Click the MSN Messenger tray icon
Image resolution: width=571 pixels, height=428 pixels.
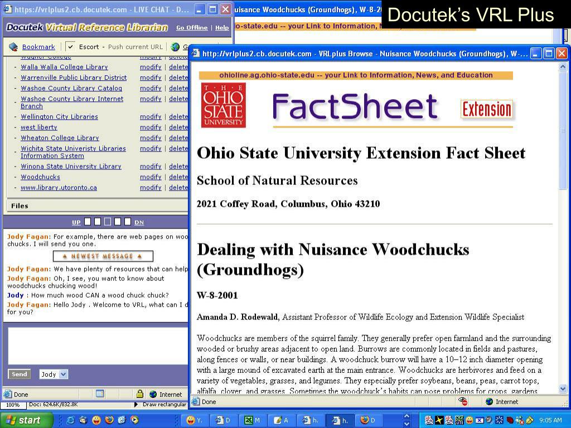(x=519, y=420)
